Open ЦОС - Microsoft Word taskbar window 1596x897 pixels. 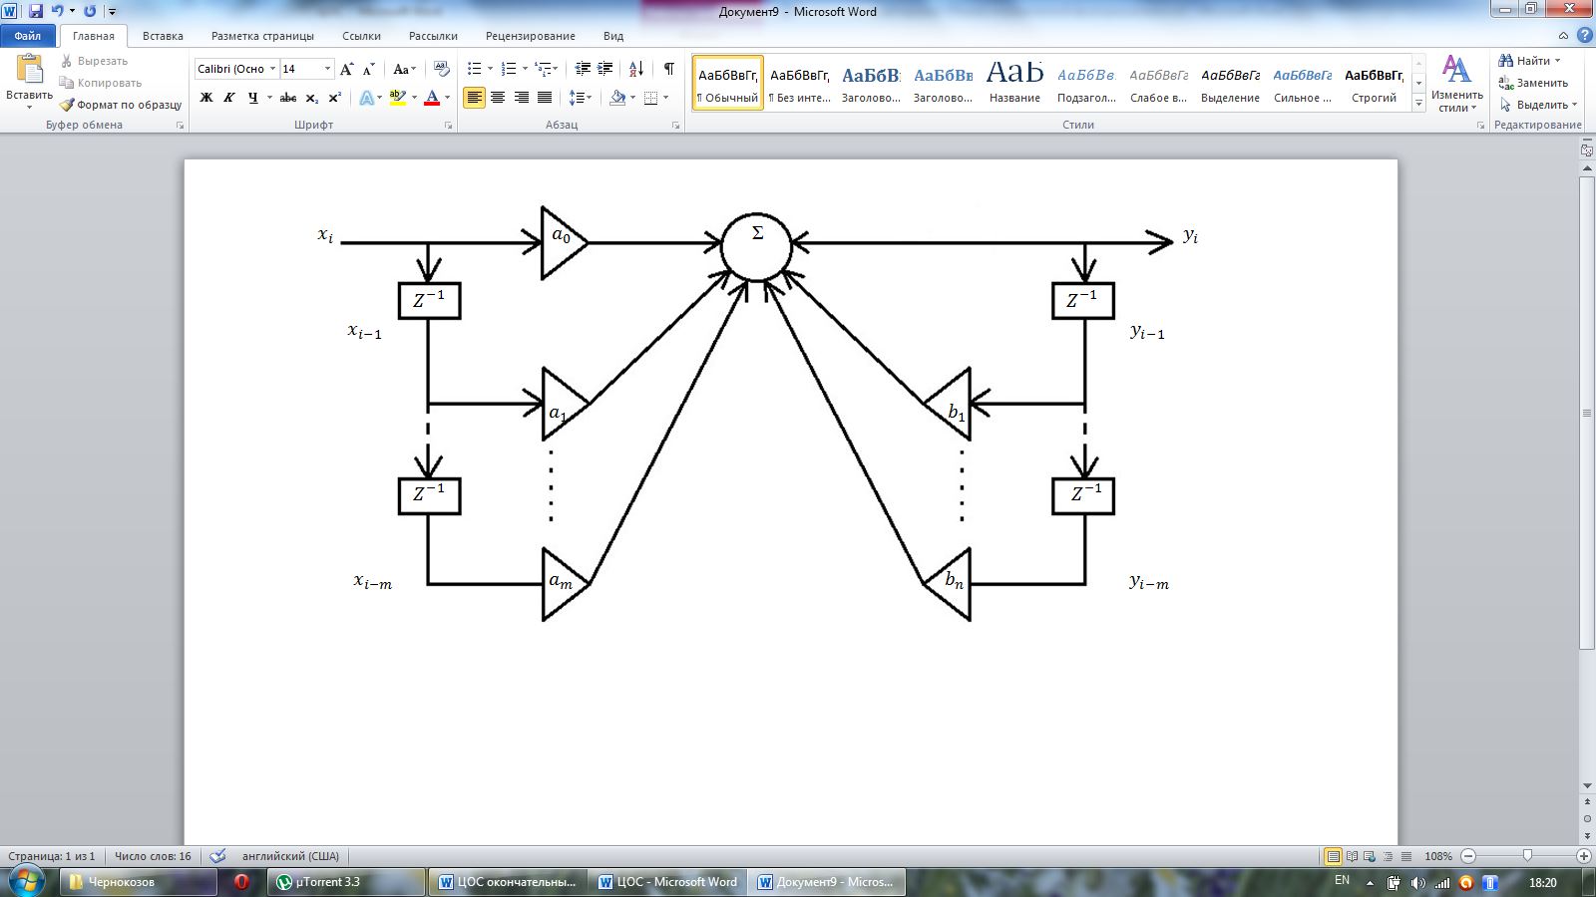[x=667, y=882]
